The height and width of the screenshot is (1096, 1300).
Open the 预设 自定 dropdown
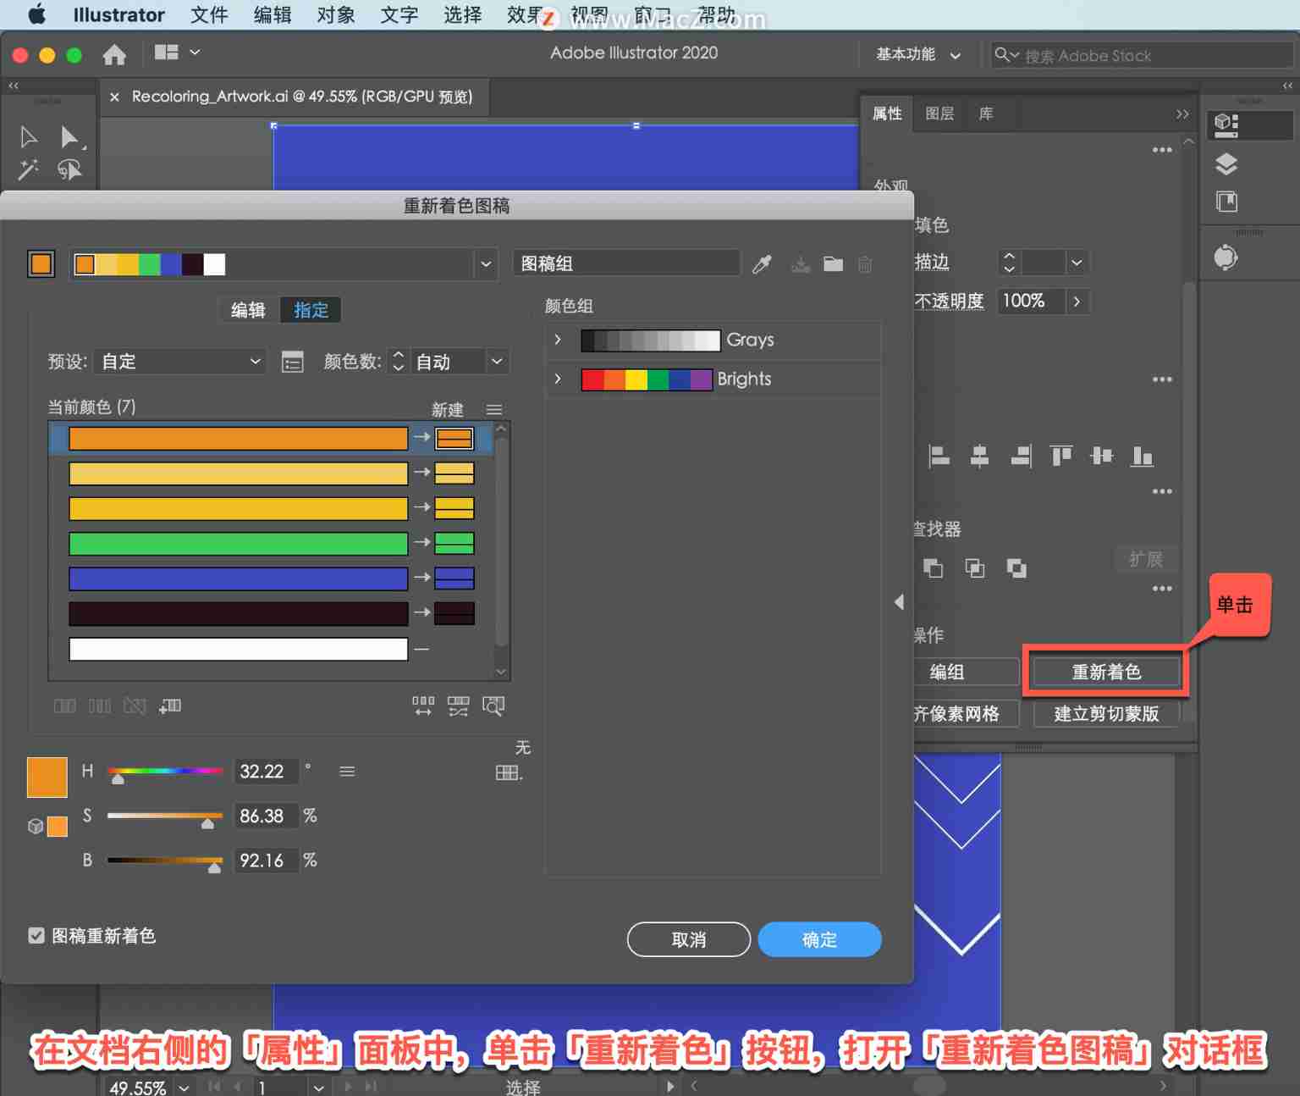click(179, 362)
